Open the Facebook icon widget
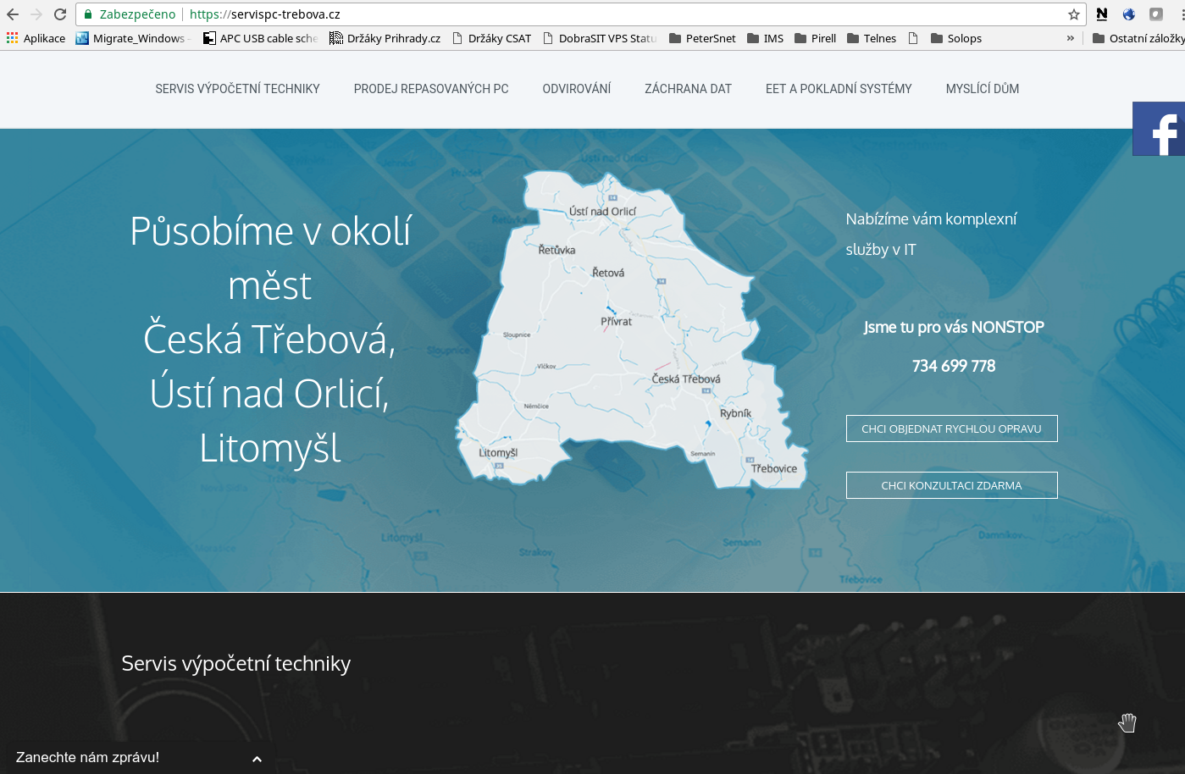The image size is (1185, 774). point(1159,129)
